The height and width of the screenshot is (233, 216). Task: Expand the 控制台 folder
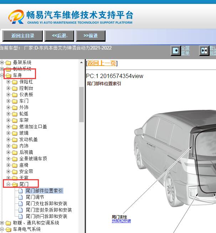[8, 88]
